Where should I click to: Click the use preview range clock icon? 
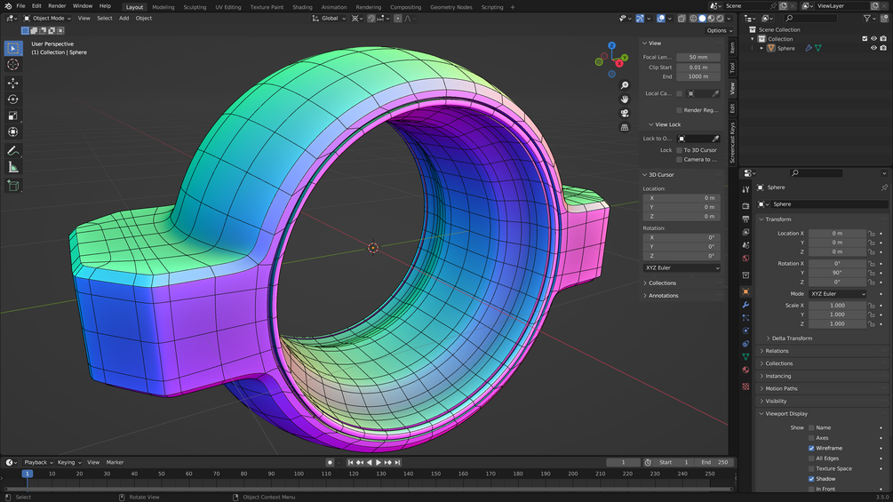[648, 462]
